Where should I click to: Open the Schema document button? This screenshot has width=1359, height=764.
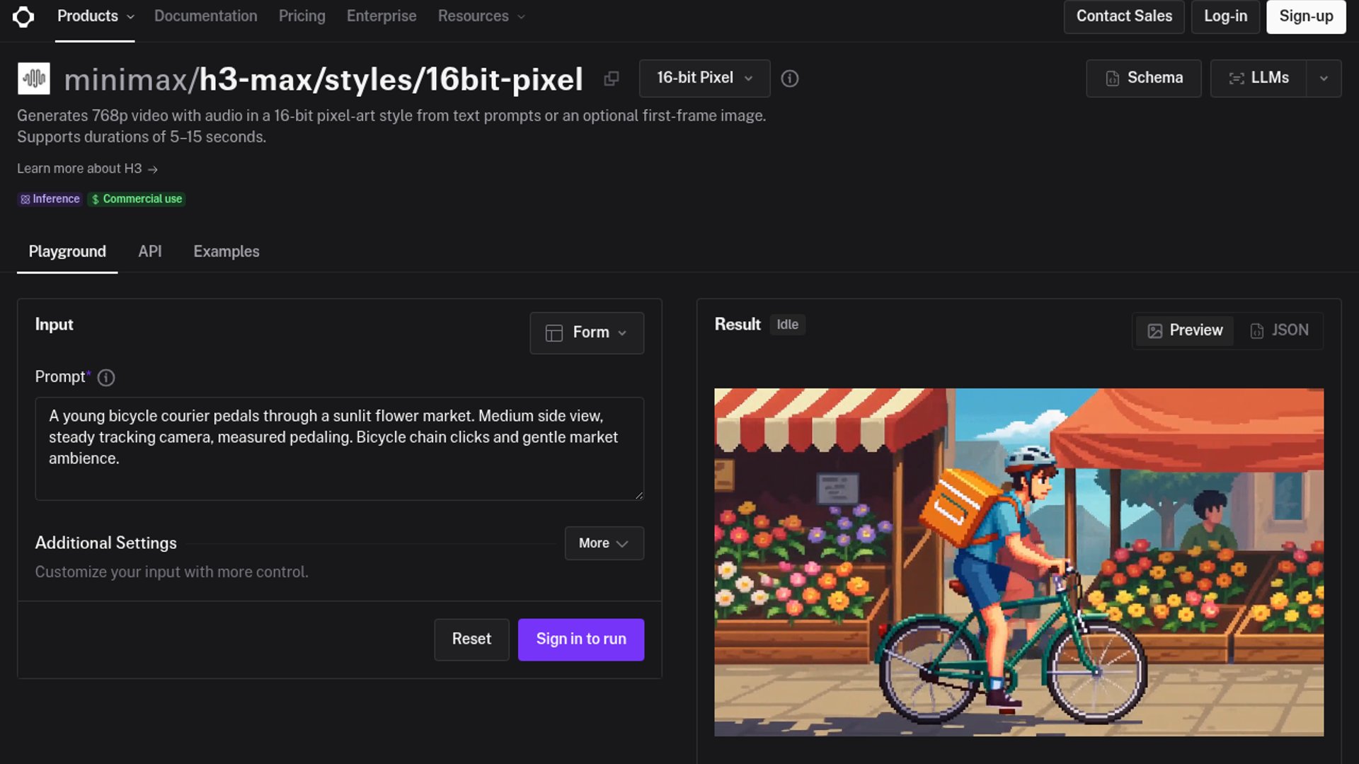[1144, 79]
